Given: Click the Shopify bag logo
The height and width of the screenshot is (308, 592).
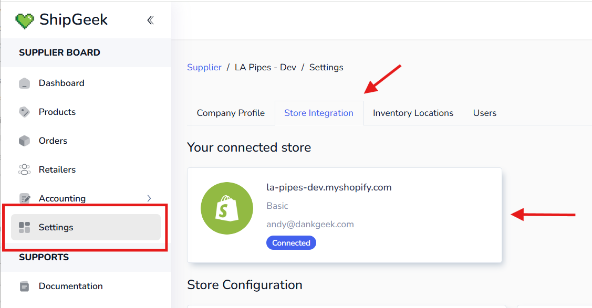Looking at the screenshot, I should point(227,208).
